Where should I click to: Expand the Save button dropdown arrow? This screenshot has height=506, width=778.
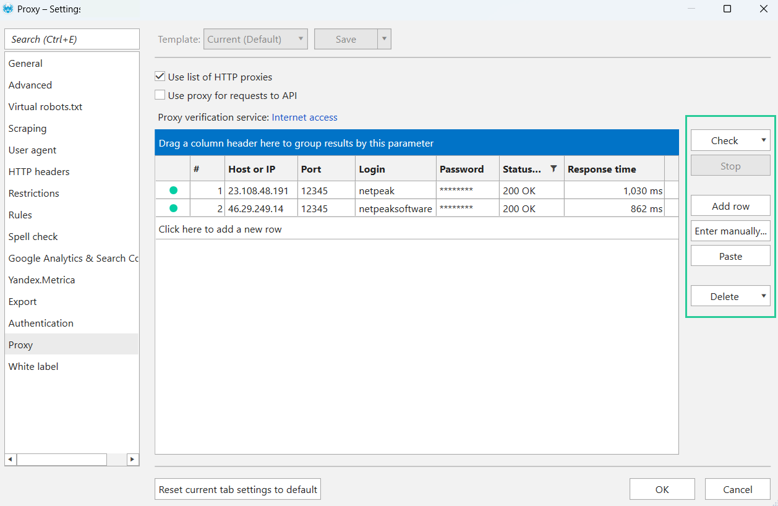click(384, 39)
